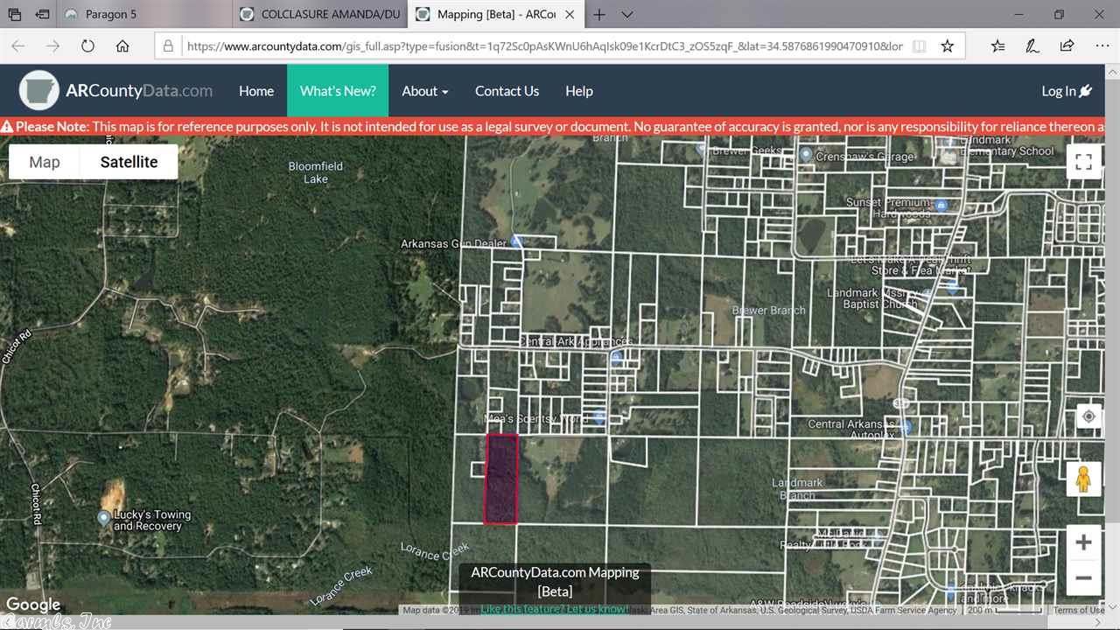Open the About dropdown menu
Image resolution: width=1120 pixels, height=630 pixels.
point(424,90)
